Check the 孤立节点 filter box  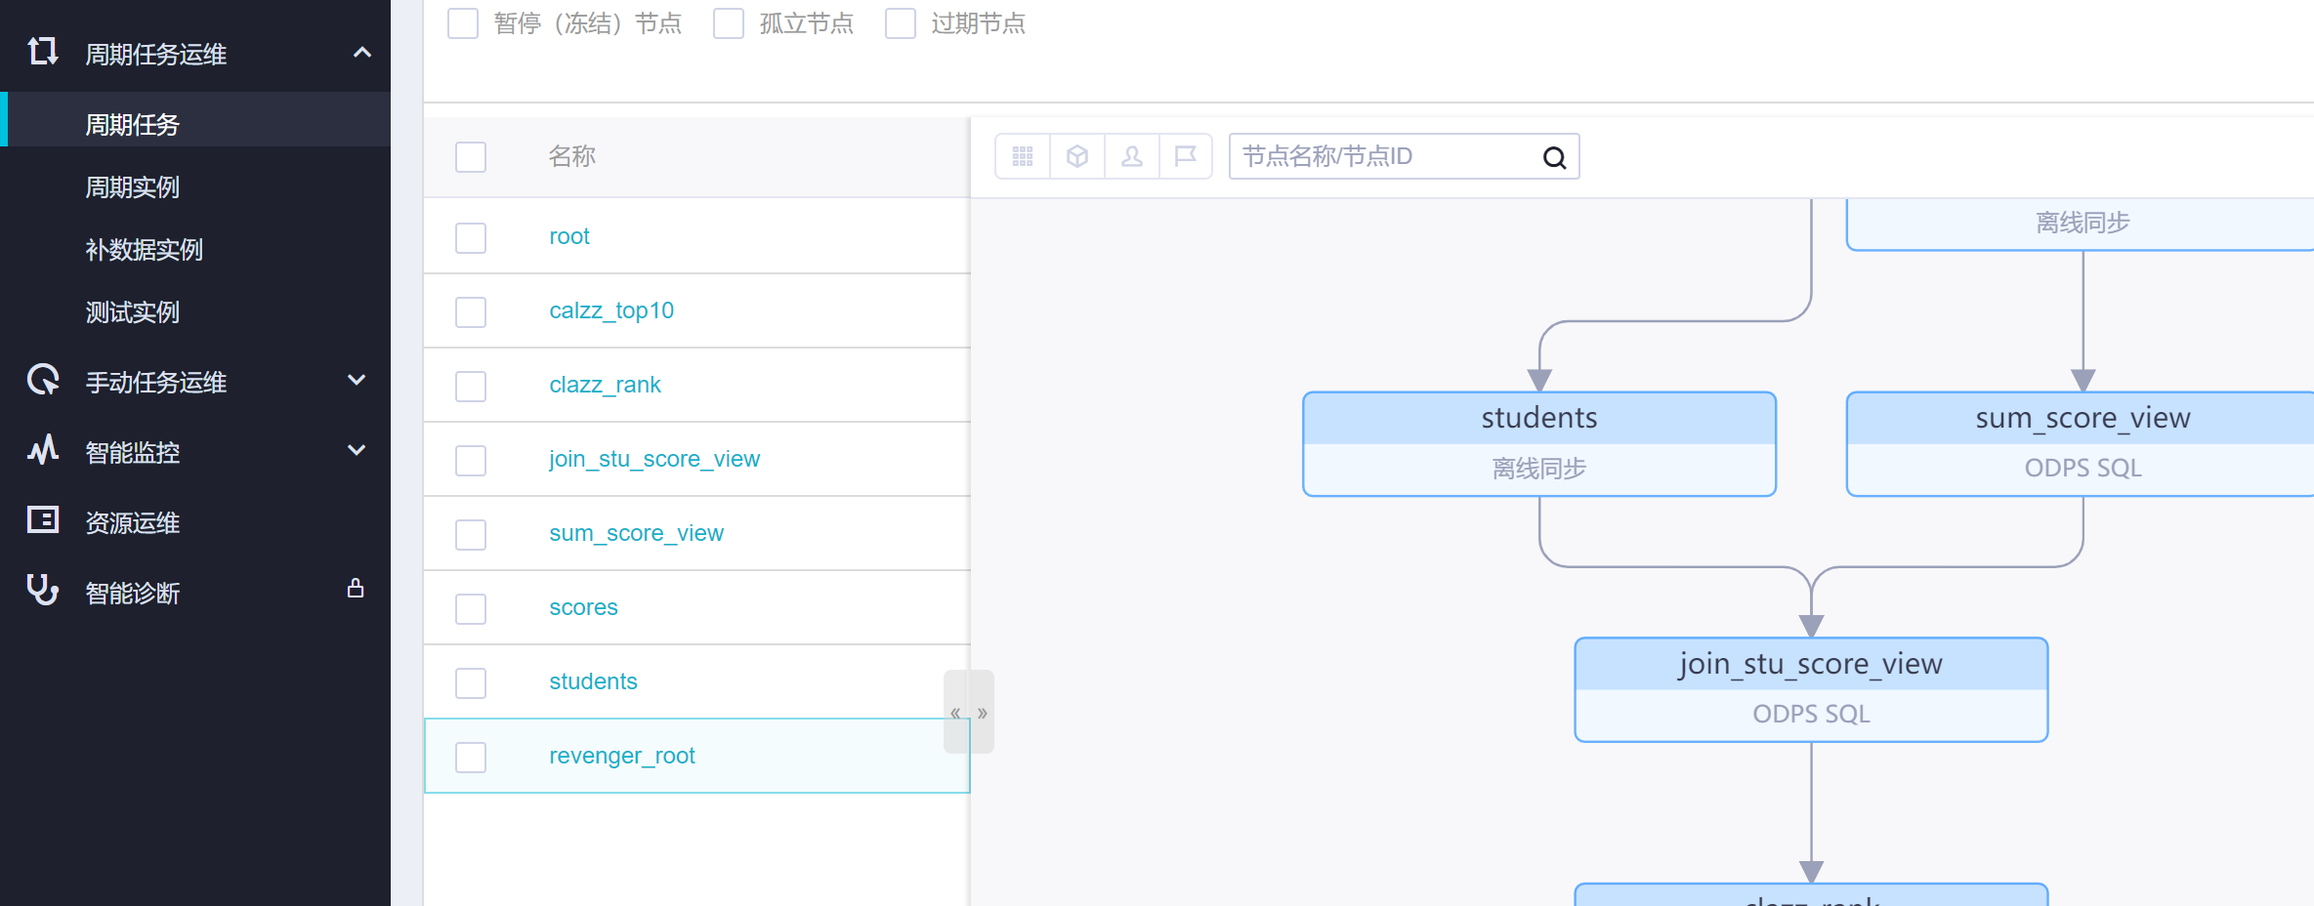(729, 23)
